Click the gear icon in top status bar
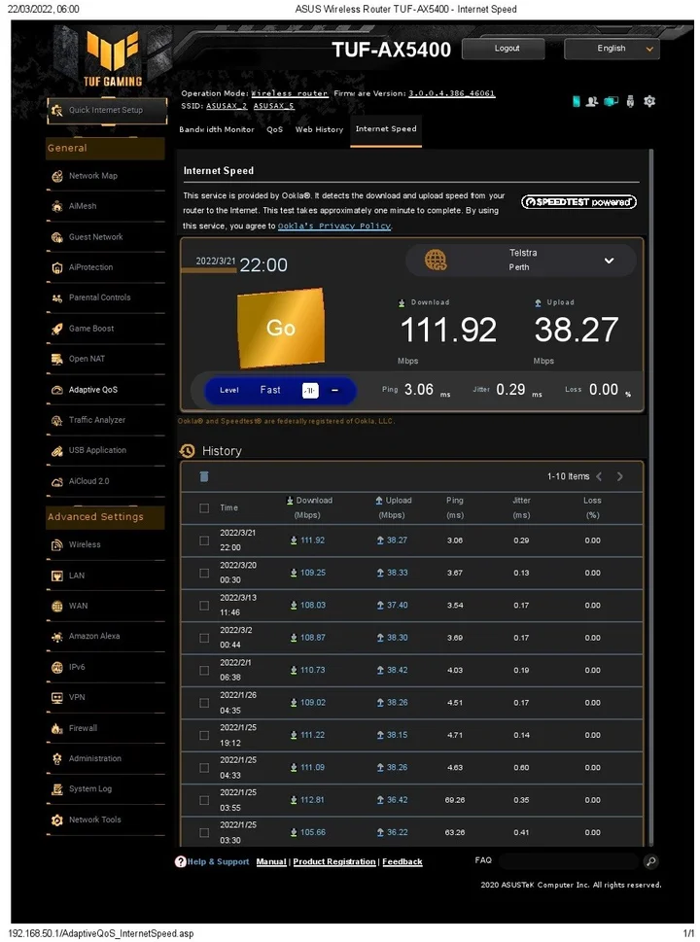This screenshot has height=942, width=700. tap(649, 101)
